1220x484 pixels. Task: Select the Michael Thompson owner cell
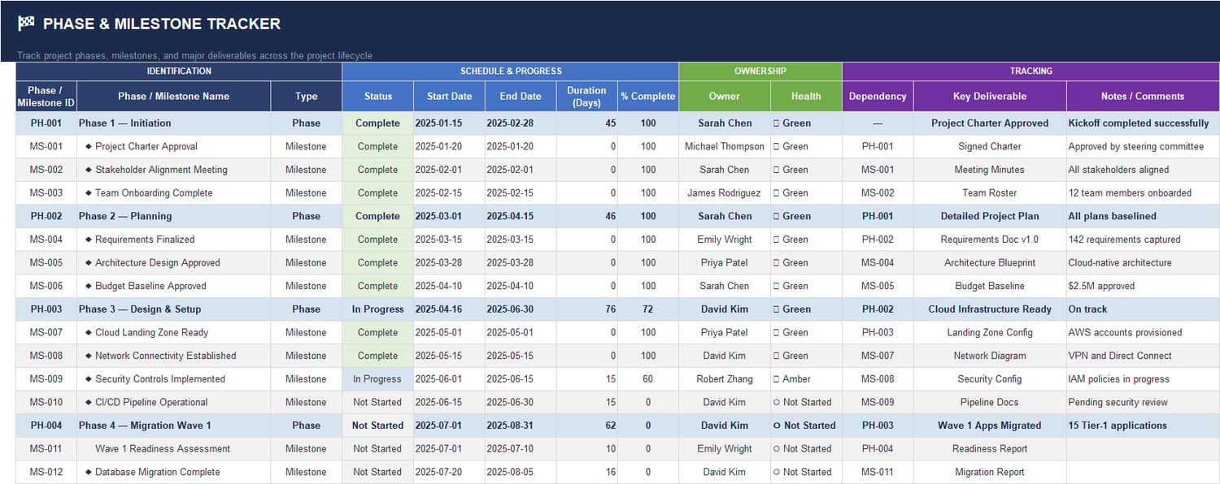tap(724, 146)
